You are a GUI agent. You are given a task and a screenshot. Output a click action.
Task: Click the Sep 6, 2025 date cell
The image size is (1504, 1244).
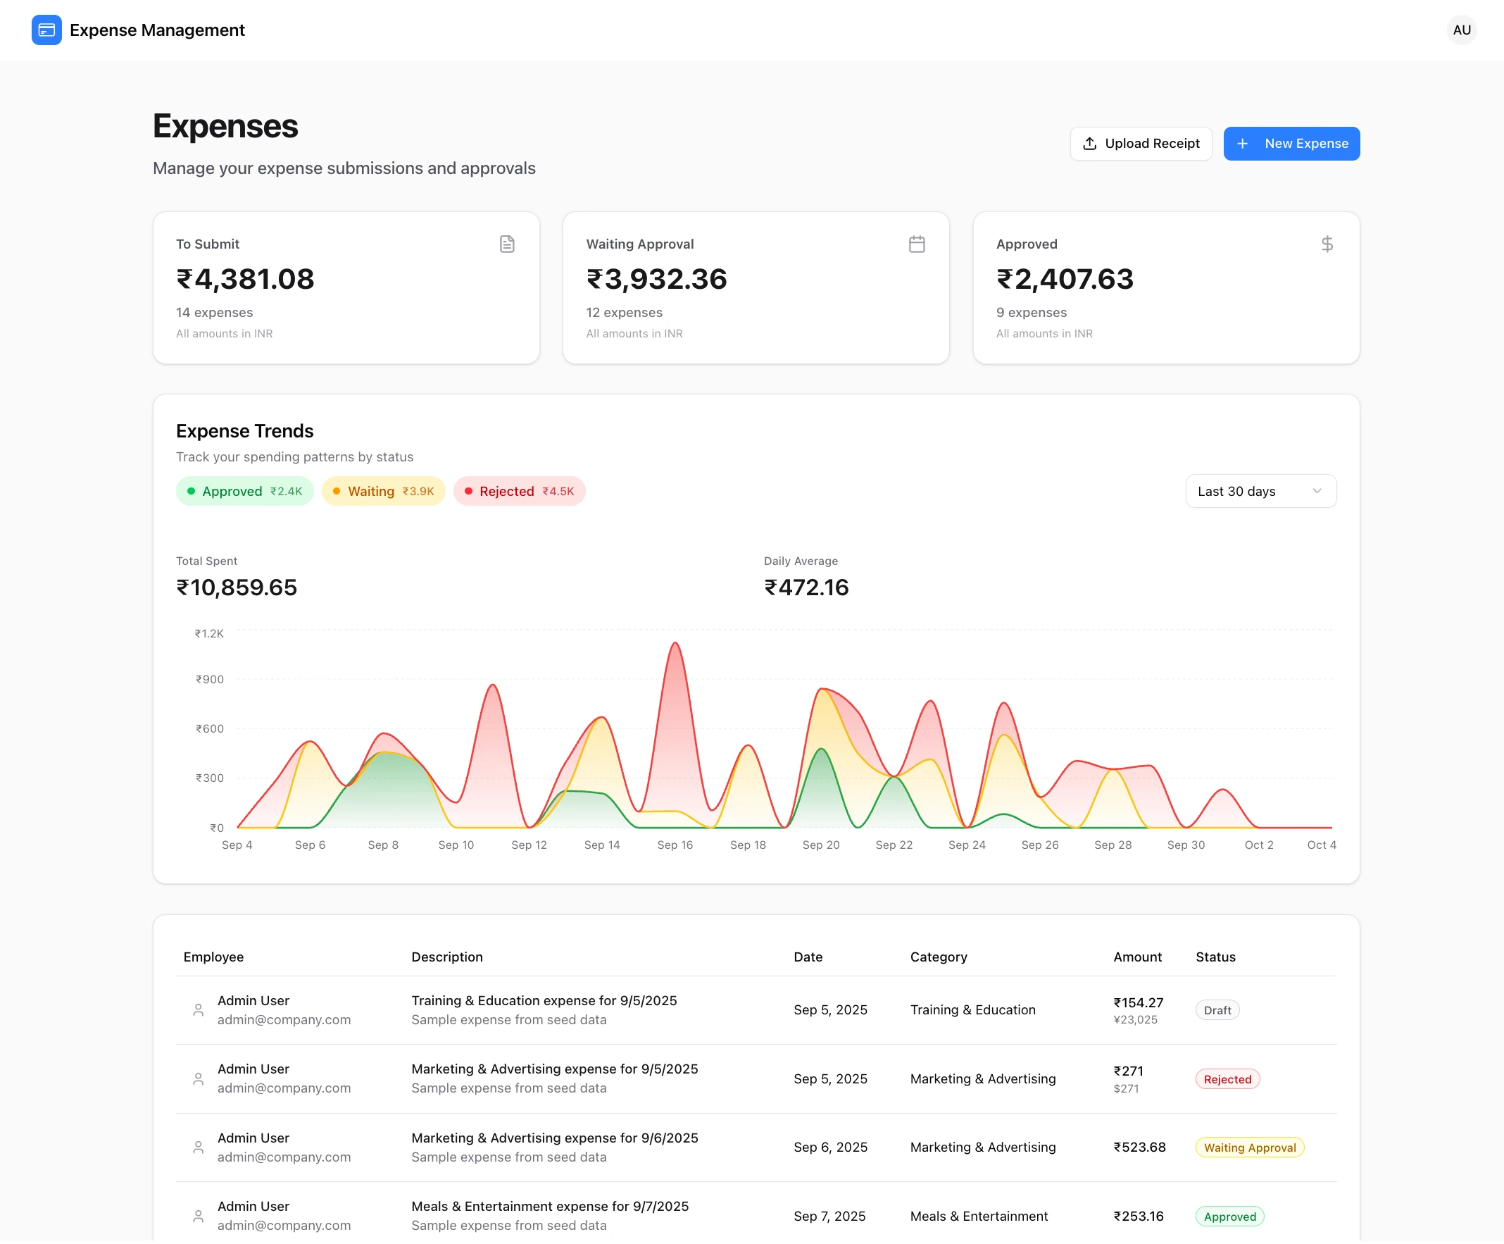point(830,1148)
